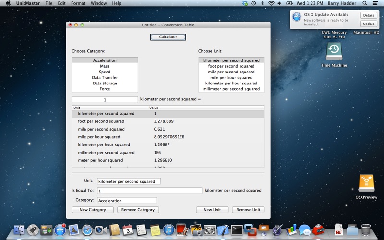
Task: Open Reminders checklist icon in dock
Action: (141, 230)
